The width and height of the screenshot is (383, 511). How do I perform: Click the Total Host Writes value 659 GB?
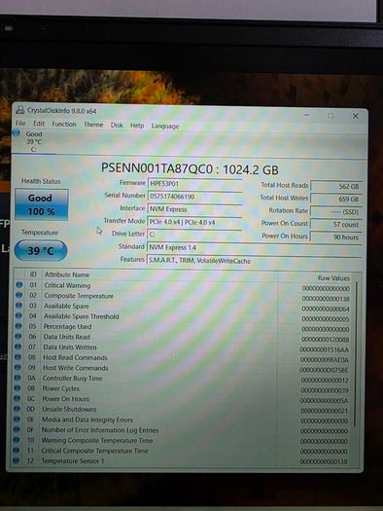coord(336,199)
